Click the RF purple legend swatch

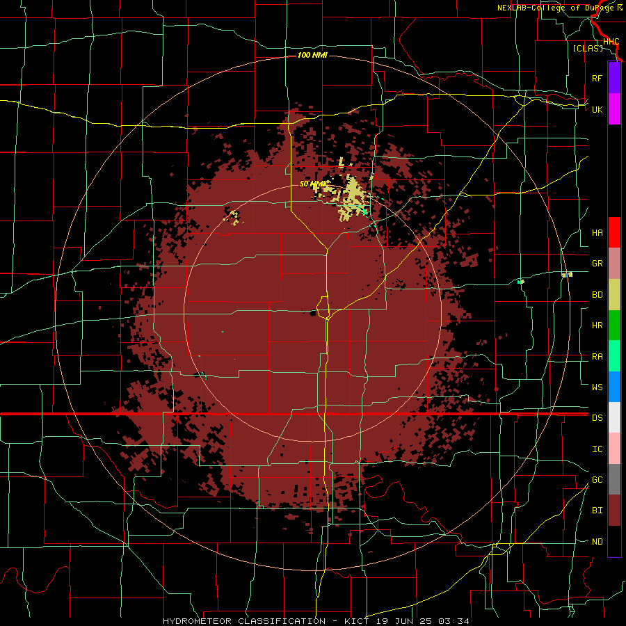pos(614,78)
